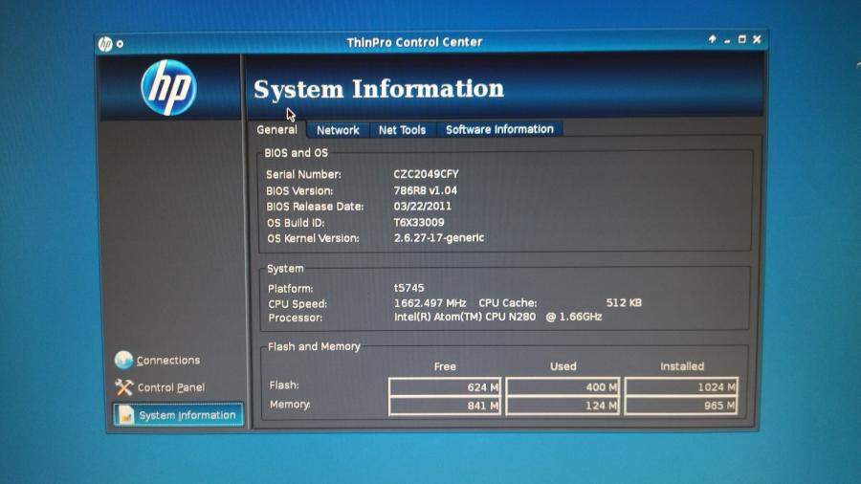Click the Memory used 124 M field
The width and height of the screenshot is (861, 484).
tap(563, 406)
